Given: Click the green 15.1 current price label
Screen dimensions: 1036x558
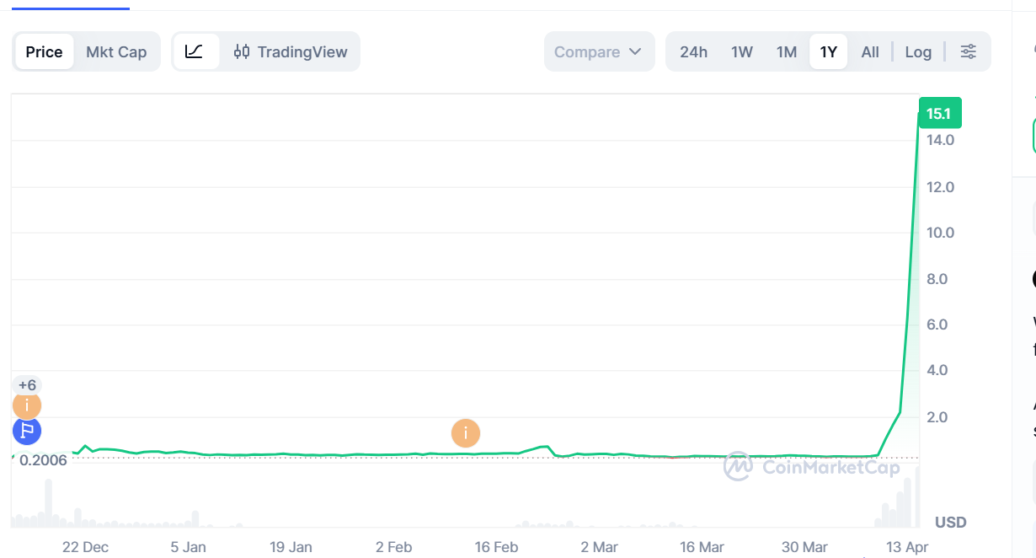Looking at the screenshot, I should pos(938,114).
